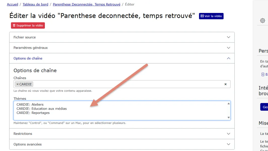
Task: Click the small document icon in the sidebar
Action: pos(263,74)
